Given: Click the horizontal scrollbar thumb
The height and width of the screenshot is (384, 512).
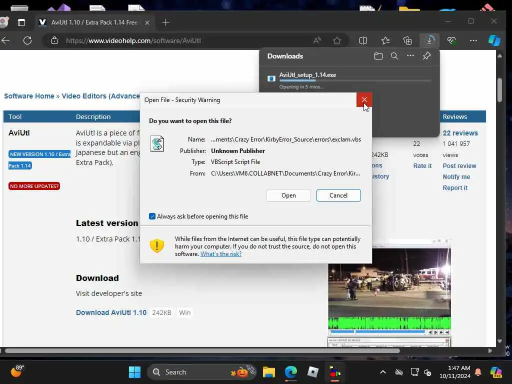Looking at the screenshot, I should click(x=202, y=350).
